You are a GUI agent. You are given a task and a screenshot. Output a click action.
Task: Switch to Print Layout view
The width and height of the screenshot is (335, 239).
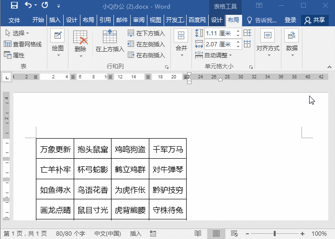point(216,234)
